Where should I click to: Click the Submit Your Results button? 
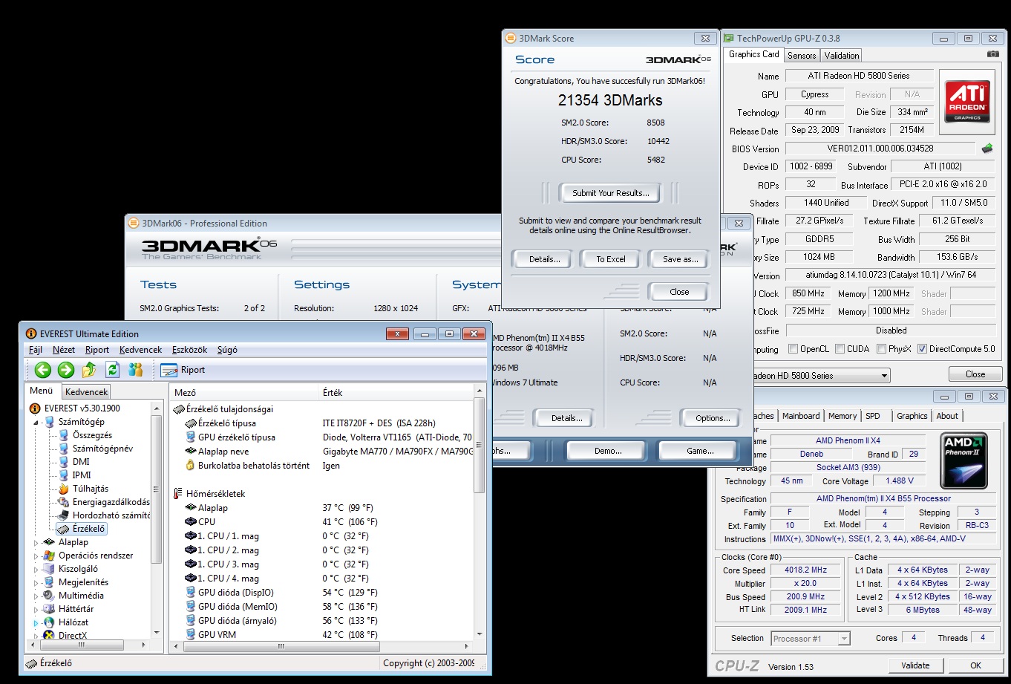click(x=611, y=193)
